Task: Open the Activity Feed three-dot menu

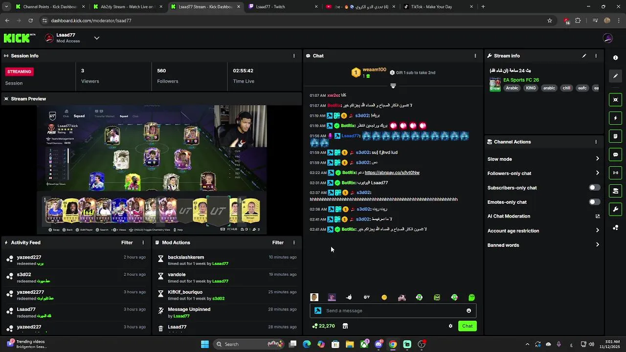Action: [x=143, y=242]
